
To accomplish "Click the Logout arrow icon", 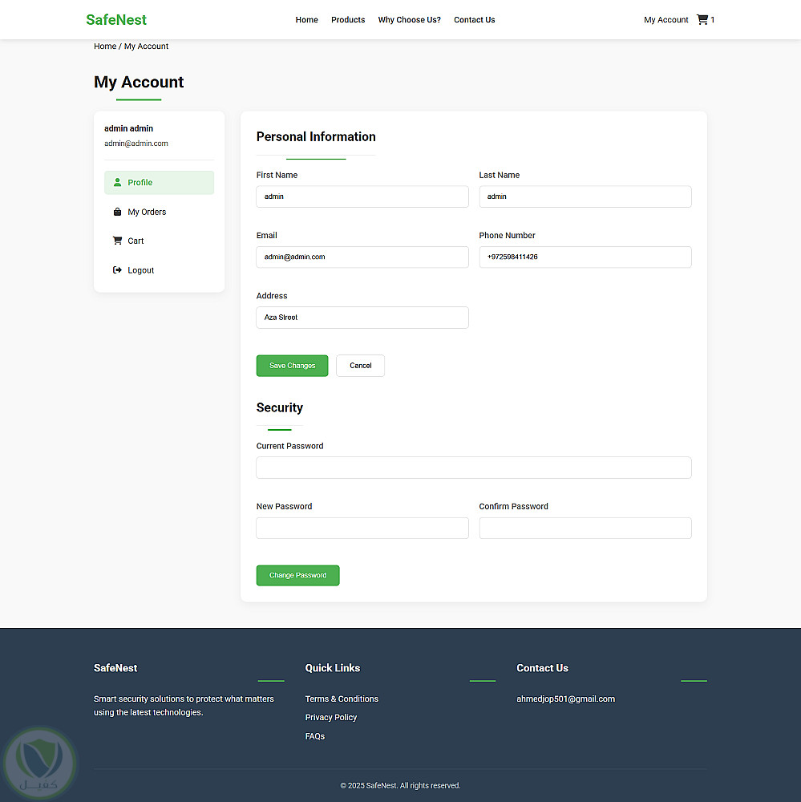I will [x=117, y=270].
